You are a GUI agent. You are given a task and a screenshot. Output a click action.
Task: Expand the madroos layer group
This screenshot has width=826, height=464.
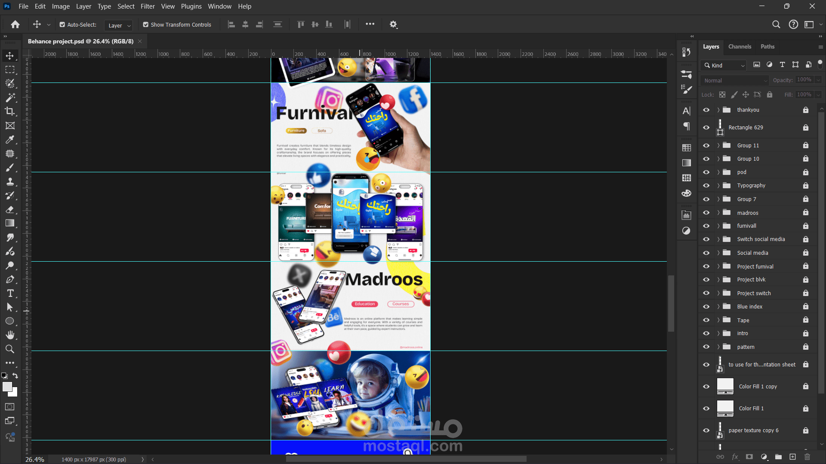pyautogui.click(x=718, y=213)
